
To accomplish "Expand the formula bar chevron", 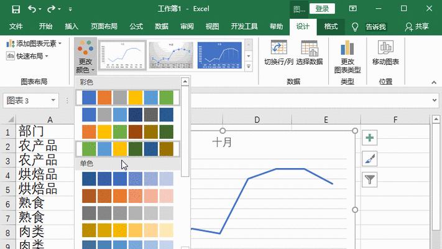I will coord(435,100).
